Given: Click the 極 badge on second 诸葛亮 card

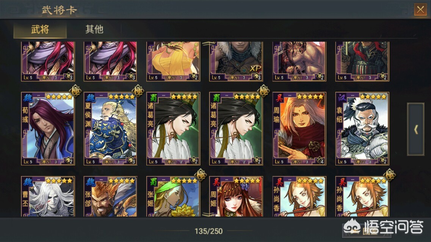Looking at the screenshot, I should tap(263, 90).
